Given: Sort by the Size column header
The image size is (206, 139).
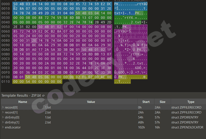Looking at the screenshot, I should coord(162,102).
